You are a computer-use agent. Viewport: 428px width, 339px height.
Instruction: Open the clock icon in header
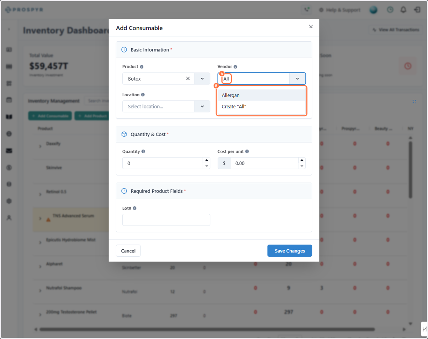390,10
